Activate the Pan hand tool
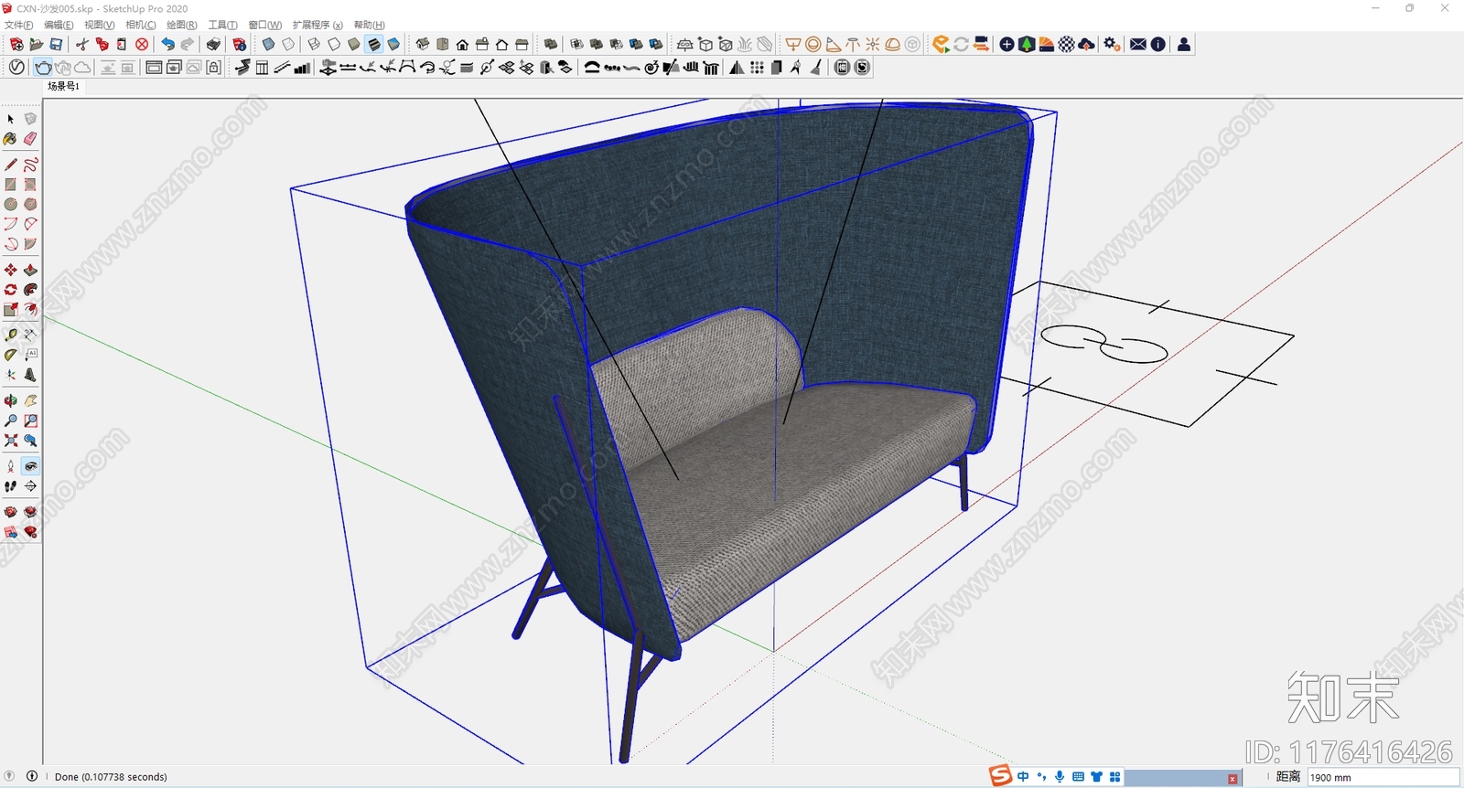This screenshot has height=788, width=1464. [x=30, y=400]
